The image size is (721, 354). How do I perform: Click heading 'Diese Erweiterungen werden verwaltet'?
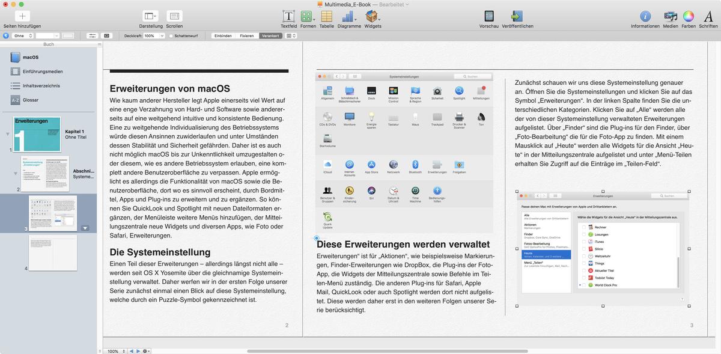point(403,245)
